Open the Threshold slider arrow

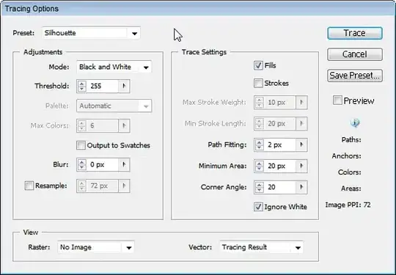(124, 86)
